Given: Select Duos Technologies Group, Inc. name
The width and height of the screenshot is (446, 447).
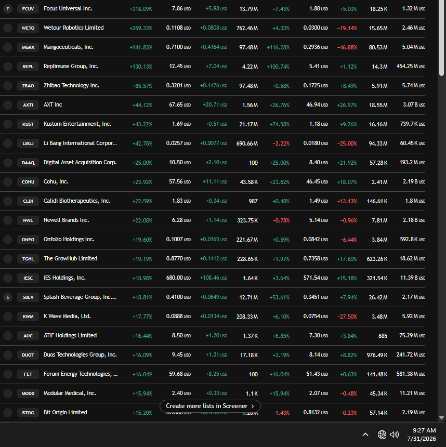Looking at the screenshot, I should (x=80, y=354).
